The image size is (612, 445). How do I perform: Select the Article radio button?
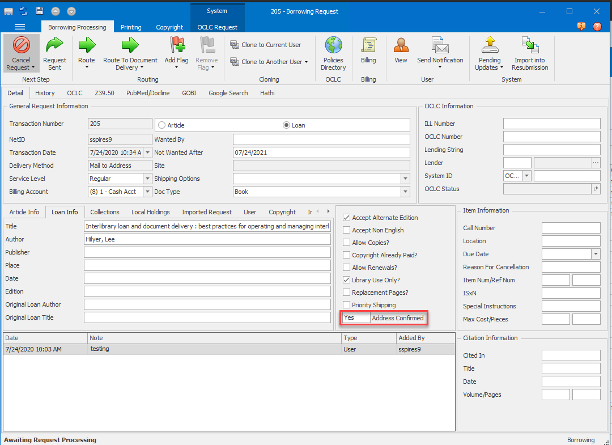pos(161,125)
